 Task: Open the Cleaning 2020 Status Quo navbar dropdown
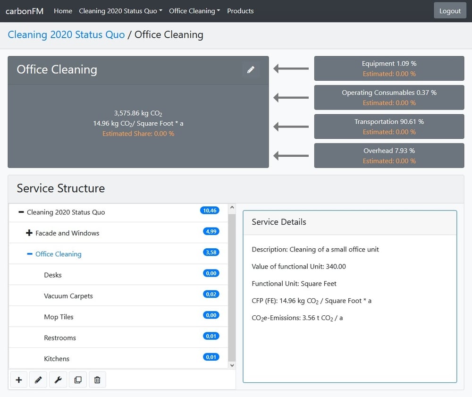coord(120,11)
